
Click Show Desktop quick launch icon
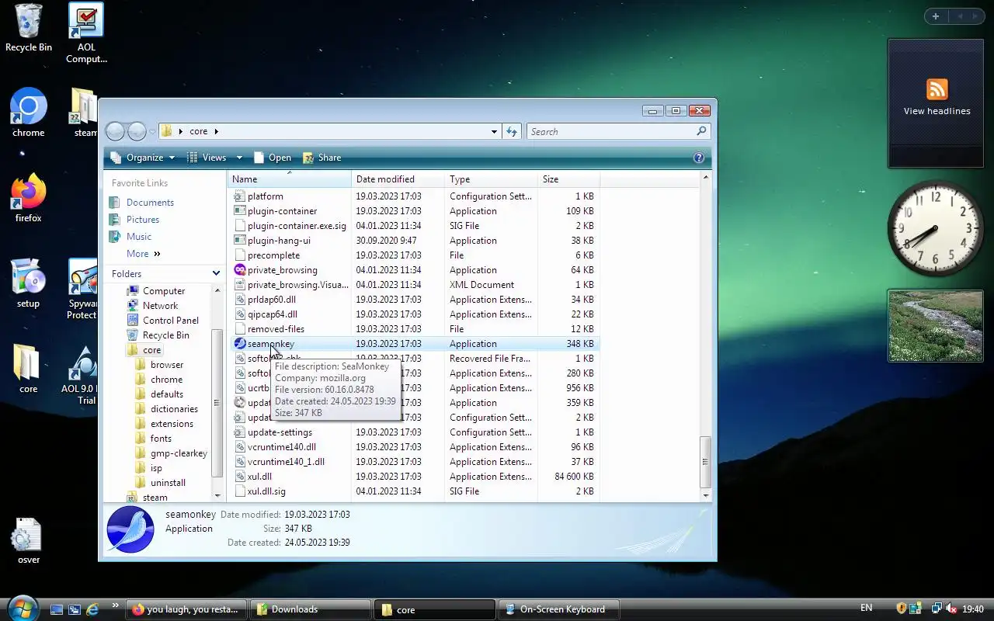pyautogui.click(x=57, y=609)
